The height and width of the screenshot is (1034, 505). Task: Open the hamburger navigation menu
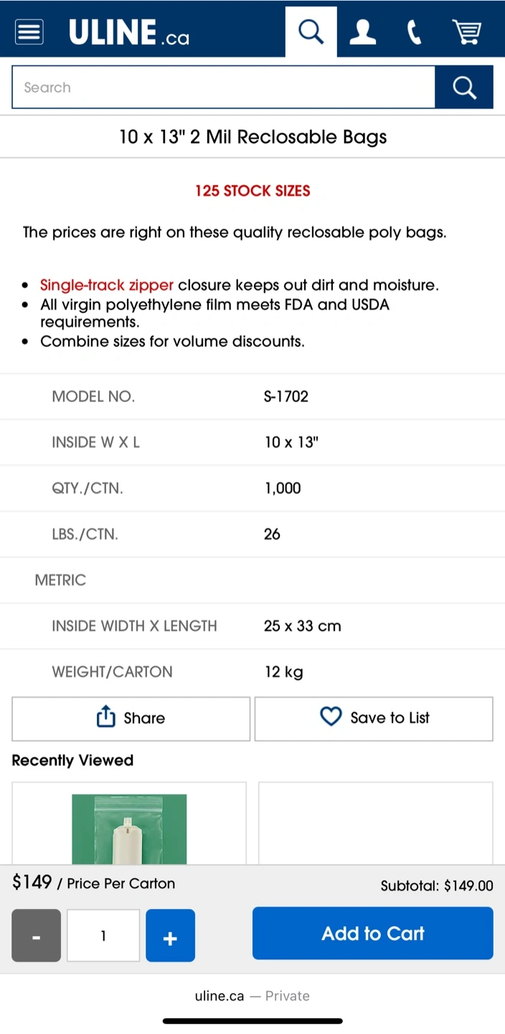29,32
